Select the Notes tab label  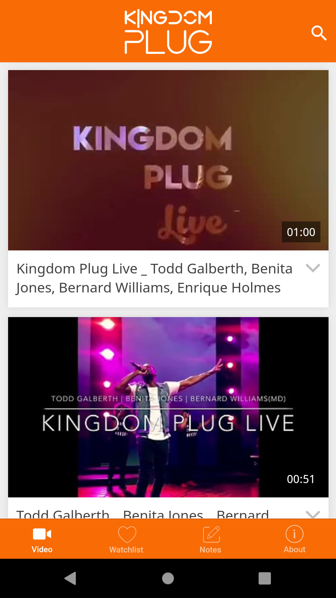pos(210,550)
